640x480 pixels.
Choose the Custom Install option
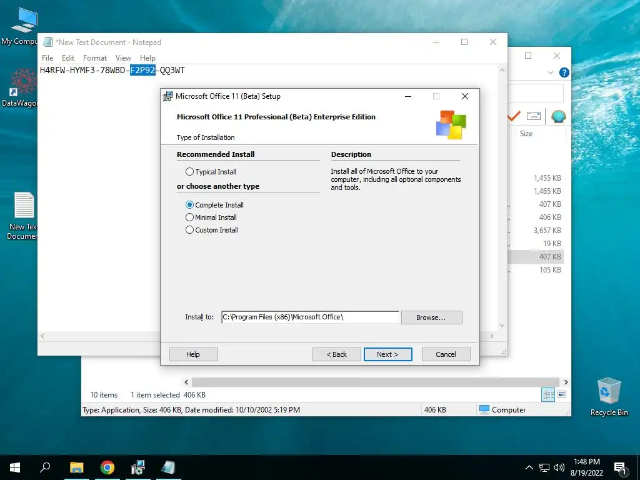click(x=189, y=230)
